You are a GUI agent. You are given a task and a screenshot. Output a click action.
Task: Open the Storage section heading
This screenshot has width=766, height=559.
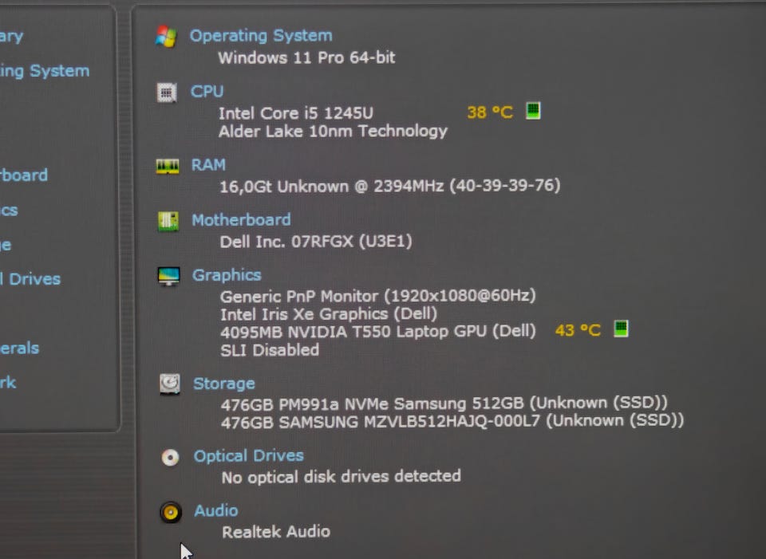[x=224, y=384]
